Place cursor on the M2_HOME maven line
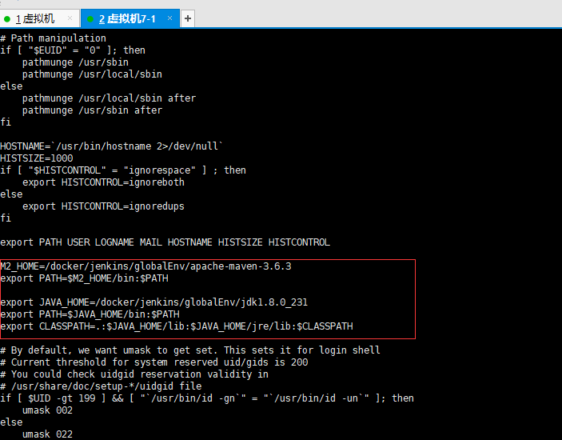This screenshot has height=440, width=562. point(145,266)
